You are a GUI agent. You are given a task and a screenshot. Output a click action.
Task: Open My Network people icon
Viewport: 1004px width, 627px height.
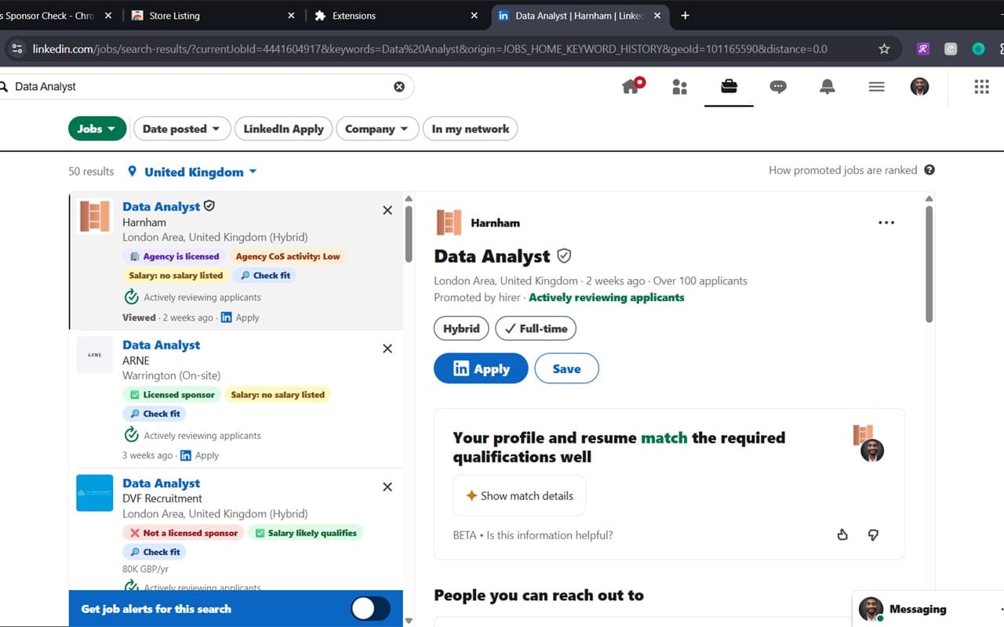point(680,87)
